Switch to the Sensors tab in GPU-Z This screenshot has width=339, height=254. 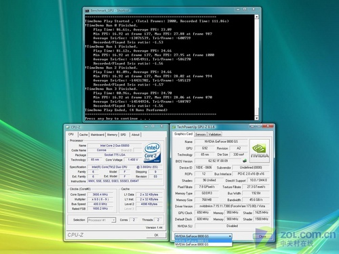coord(201,134)
